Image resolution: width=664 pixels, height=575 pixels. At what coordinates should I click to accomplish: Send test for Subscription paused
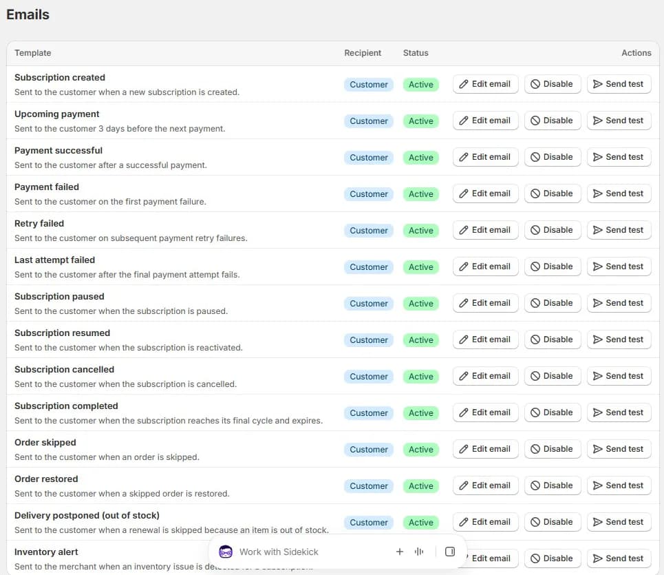pyautogui.click(x=619, y=302)
